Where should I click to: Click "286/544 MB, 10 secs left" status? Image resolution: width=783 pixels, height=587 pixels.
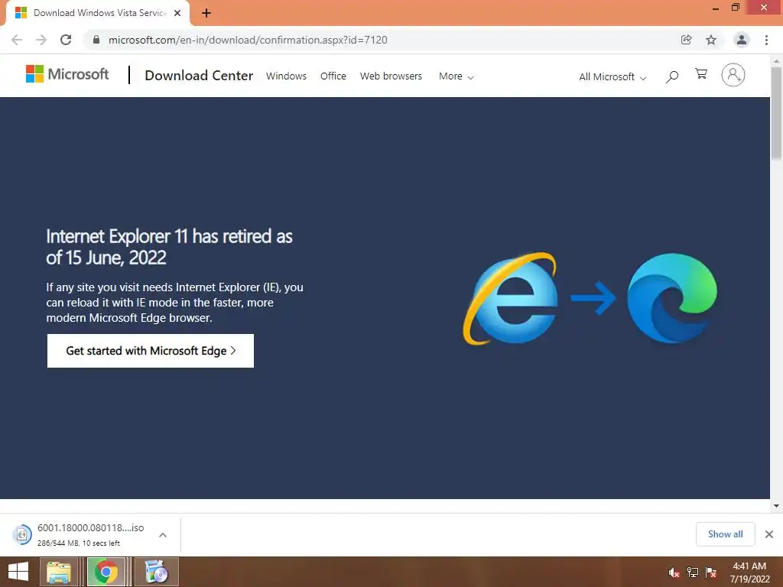click(x=79, y=543)
